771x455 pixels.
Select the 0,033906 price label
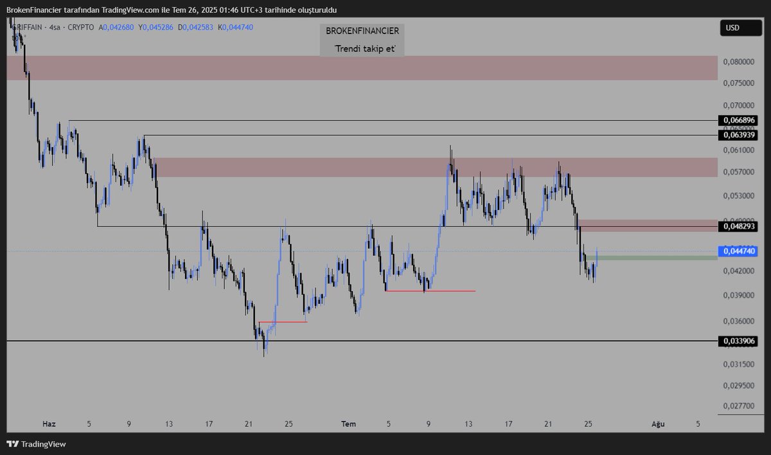pyautogui.click(x=739, y=341)
